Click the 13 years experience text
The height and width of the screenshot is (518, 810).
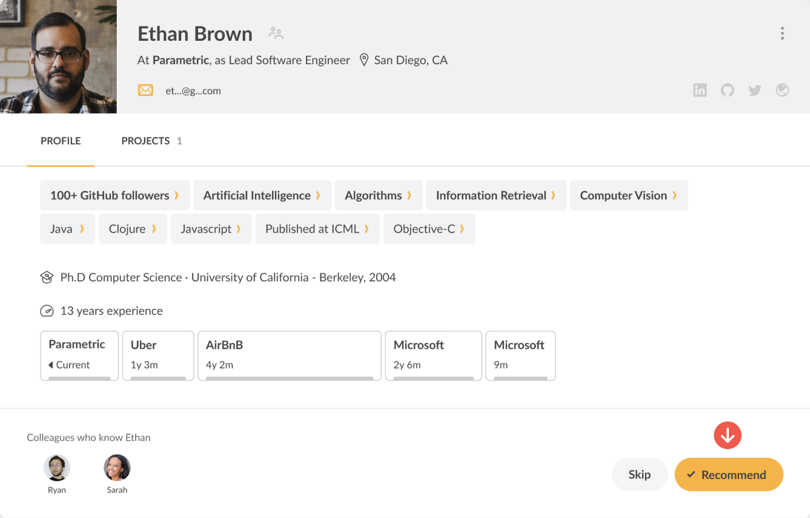[112, 311]
